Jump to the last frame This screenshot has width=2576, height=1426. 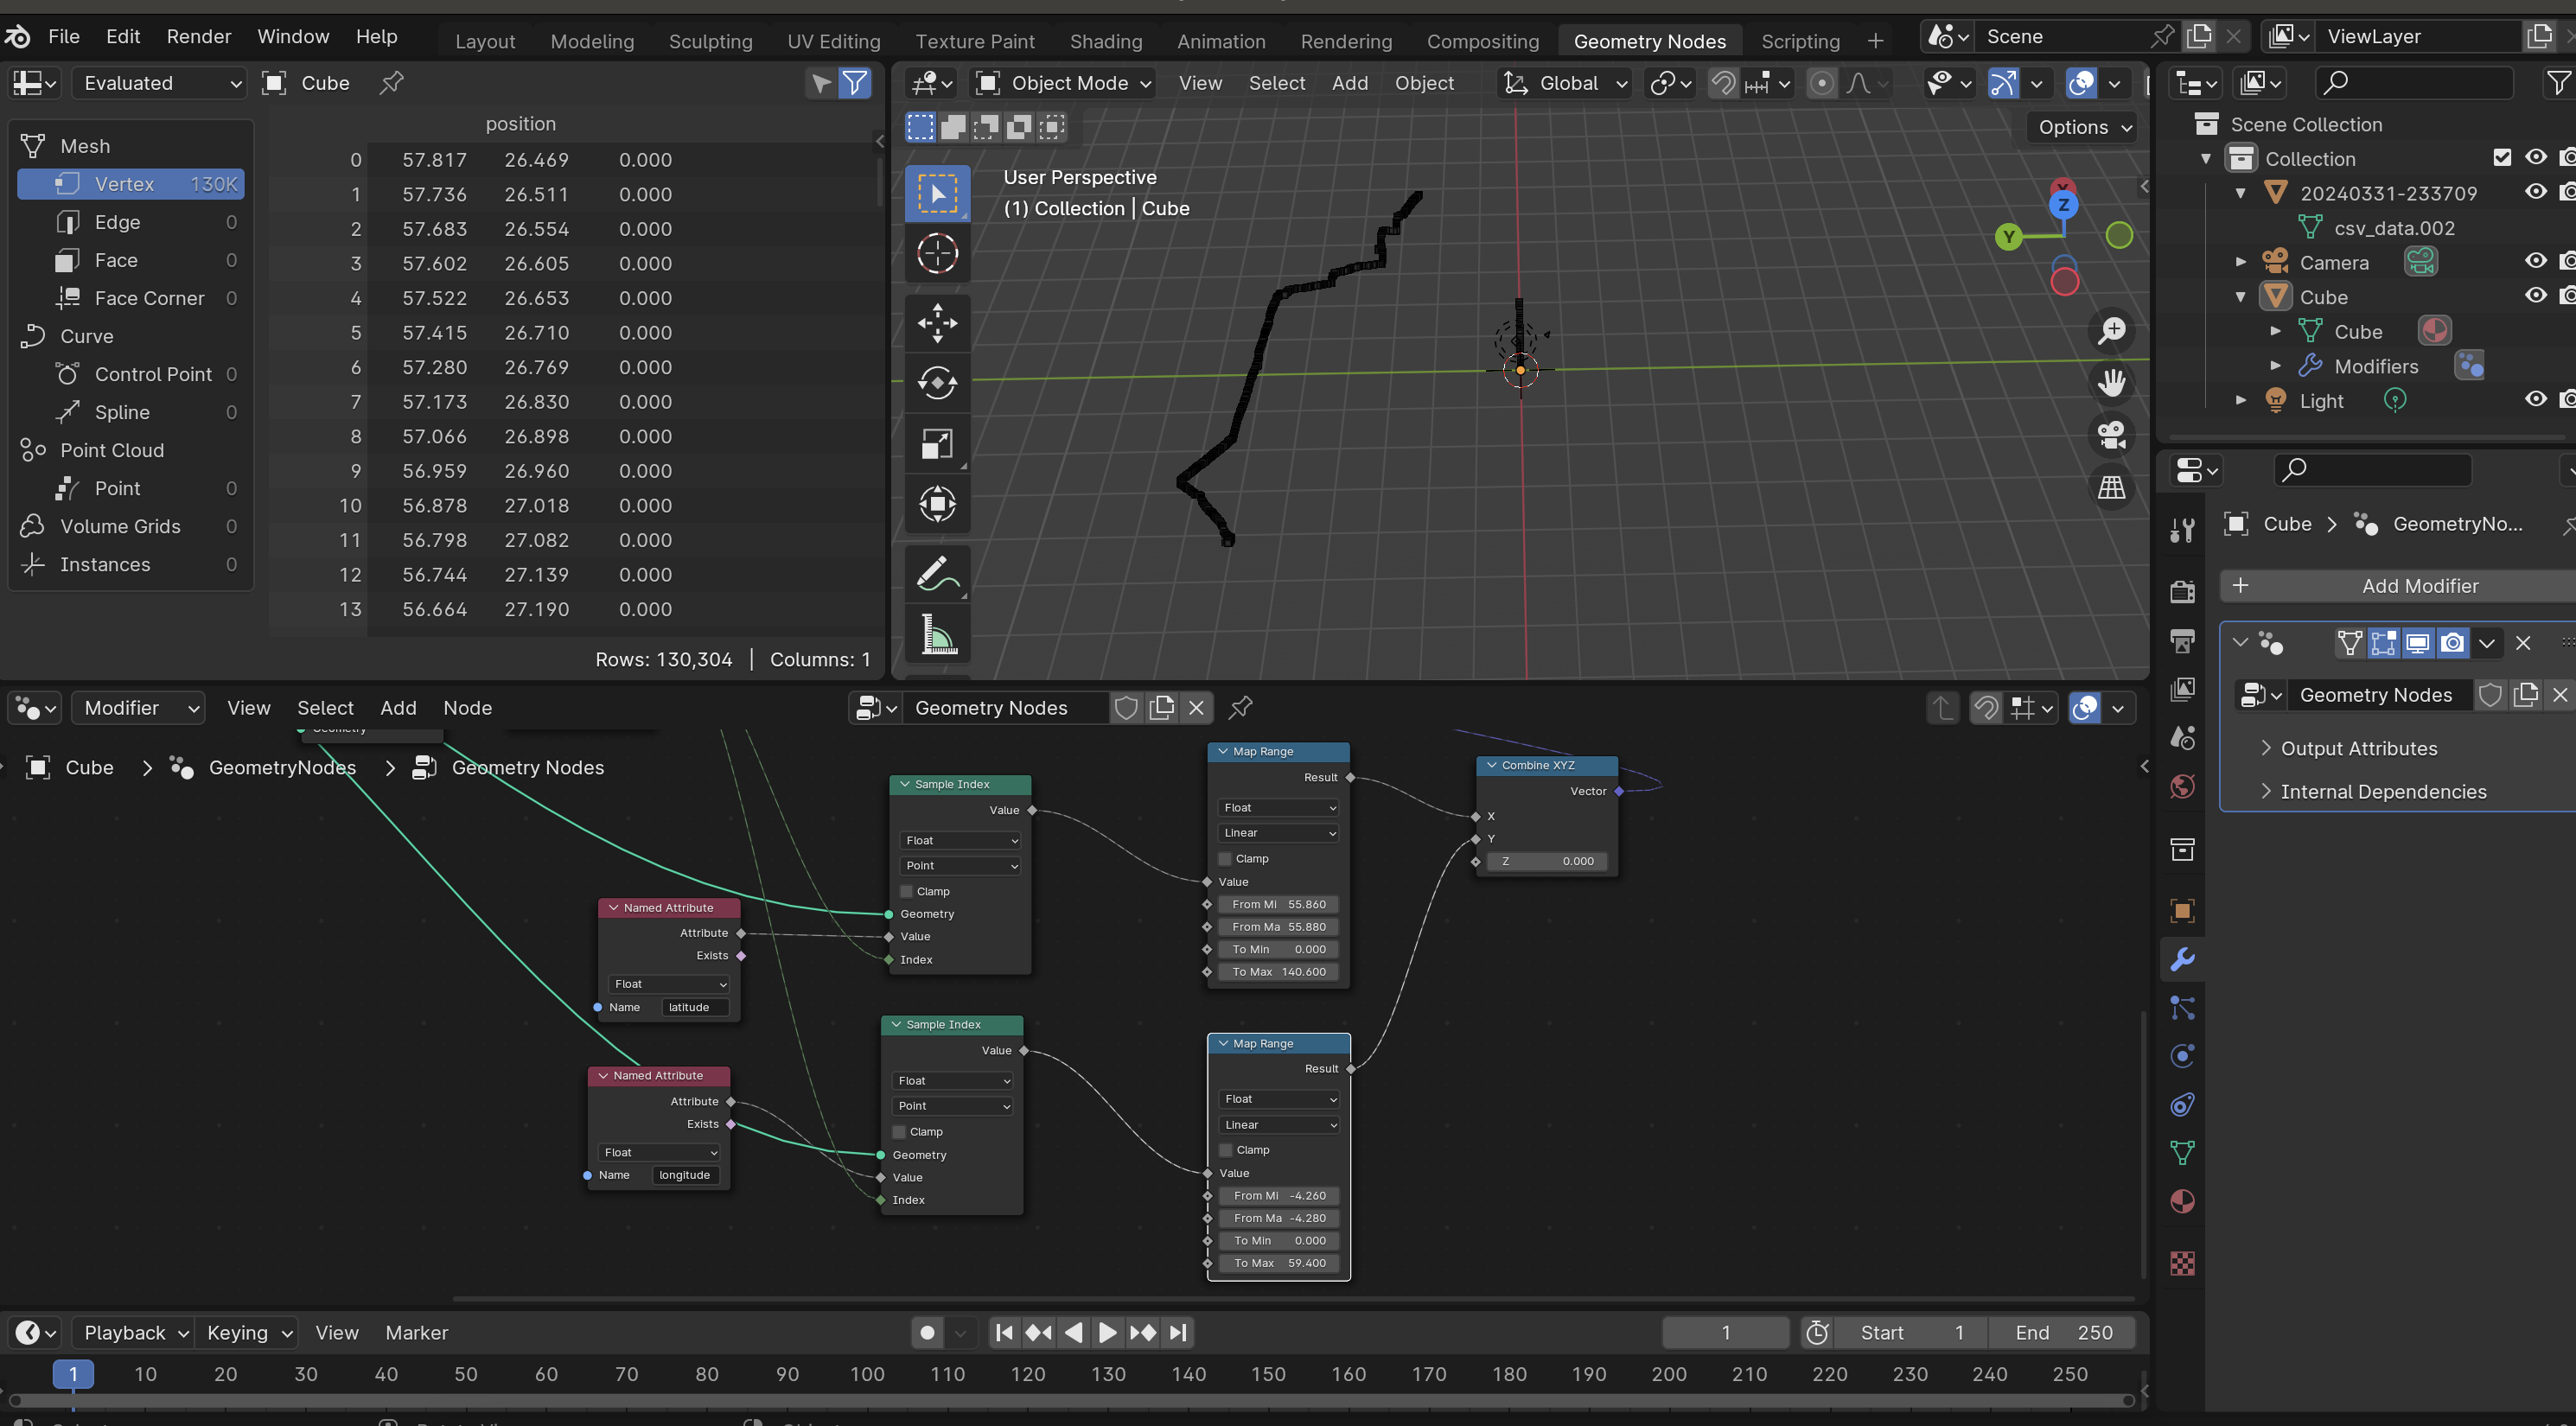click(1178, 1333)
